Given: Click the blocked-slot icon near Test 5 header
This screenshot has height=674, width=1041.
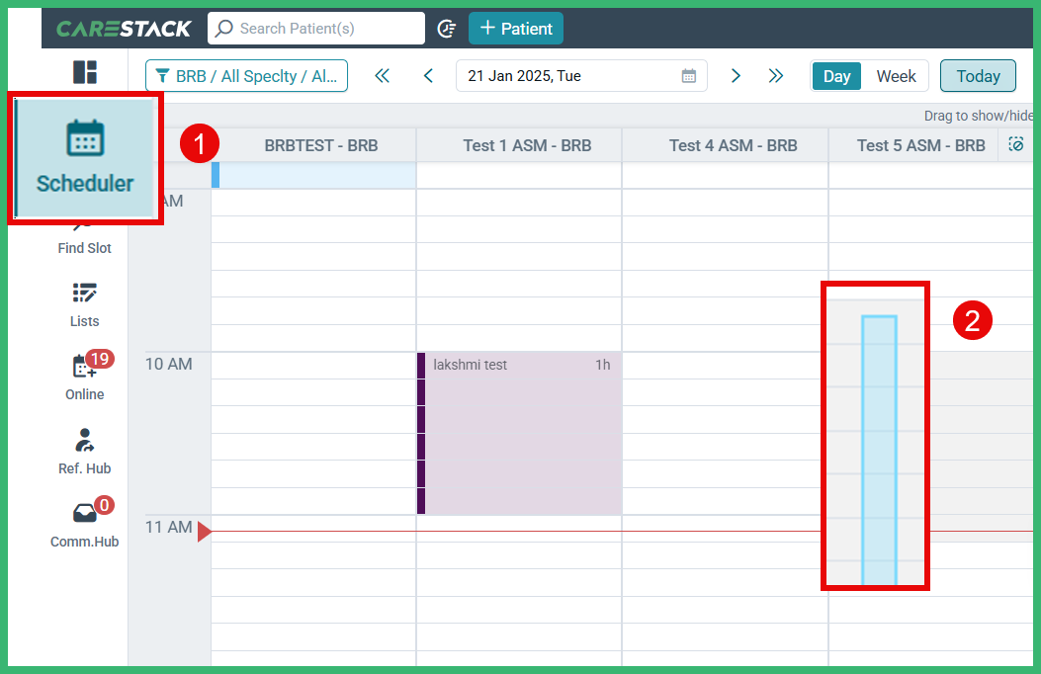Looking at the screenshot, I should pyautogui.click(x=1016, y=144).
